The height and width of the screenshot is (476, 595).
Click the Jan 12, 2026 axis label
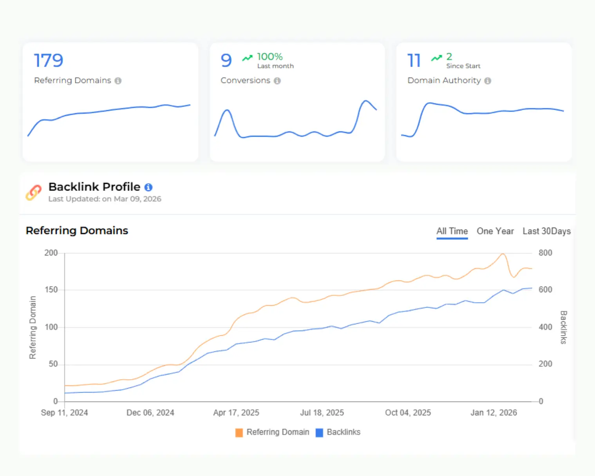494,413
